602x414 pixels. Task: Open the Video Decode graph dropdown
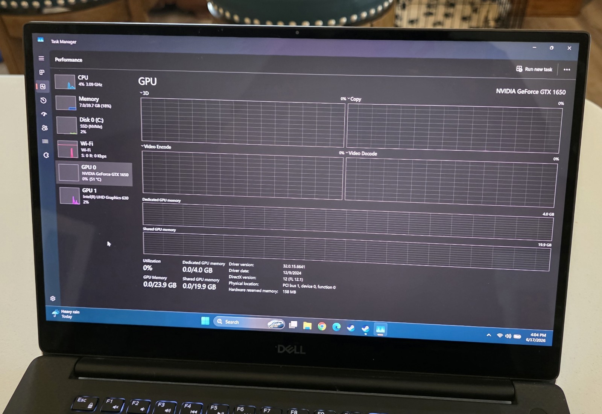[x=361, y=153]
